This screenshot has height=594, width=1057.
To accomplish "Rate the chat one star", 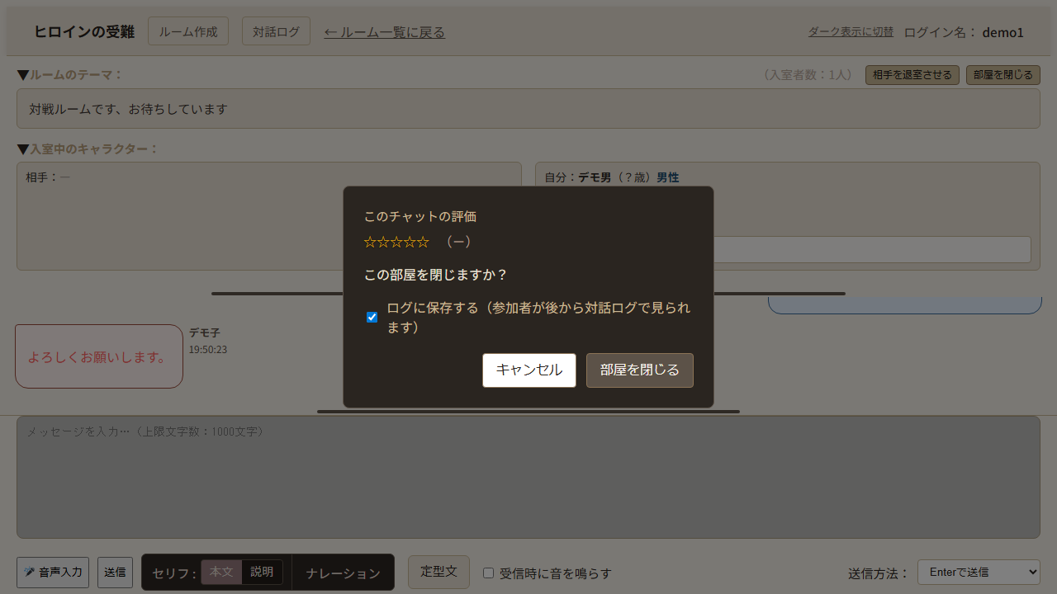I will [370, 242].
